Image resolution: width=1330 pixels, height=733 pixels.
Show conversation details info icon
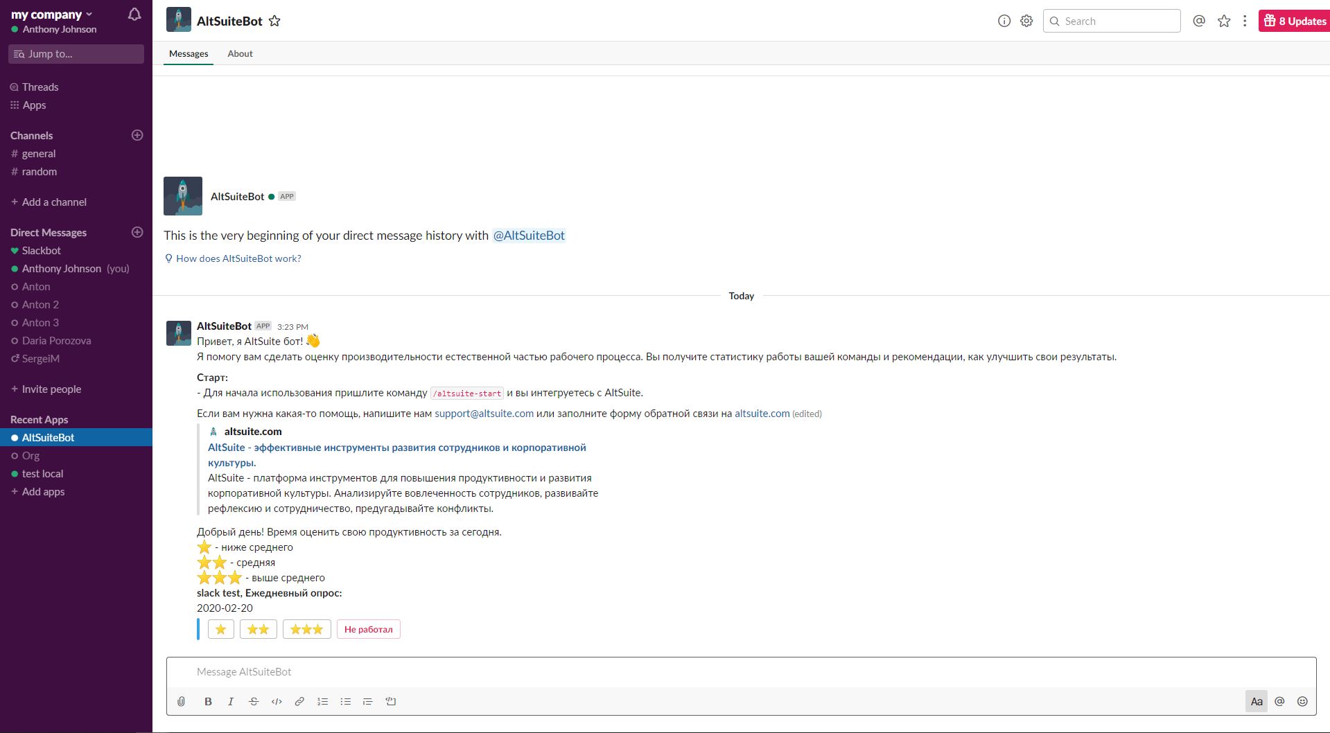tap(1004, 21)
